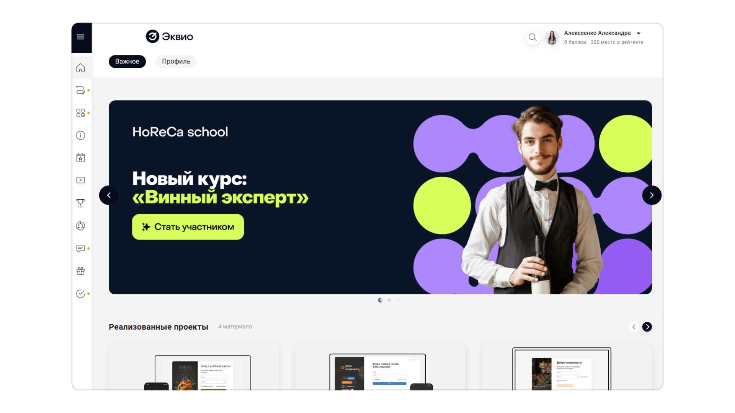
Task: Click the search magnifier icon
Action: point(532,37)
